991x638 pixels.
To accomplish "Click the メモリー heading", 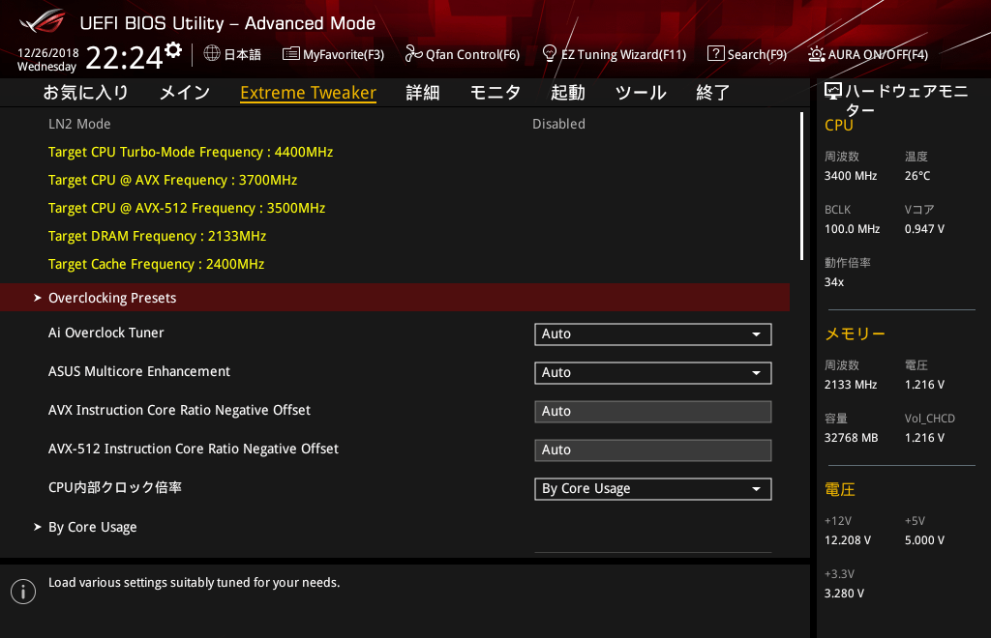I will [856, 333].
